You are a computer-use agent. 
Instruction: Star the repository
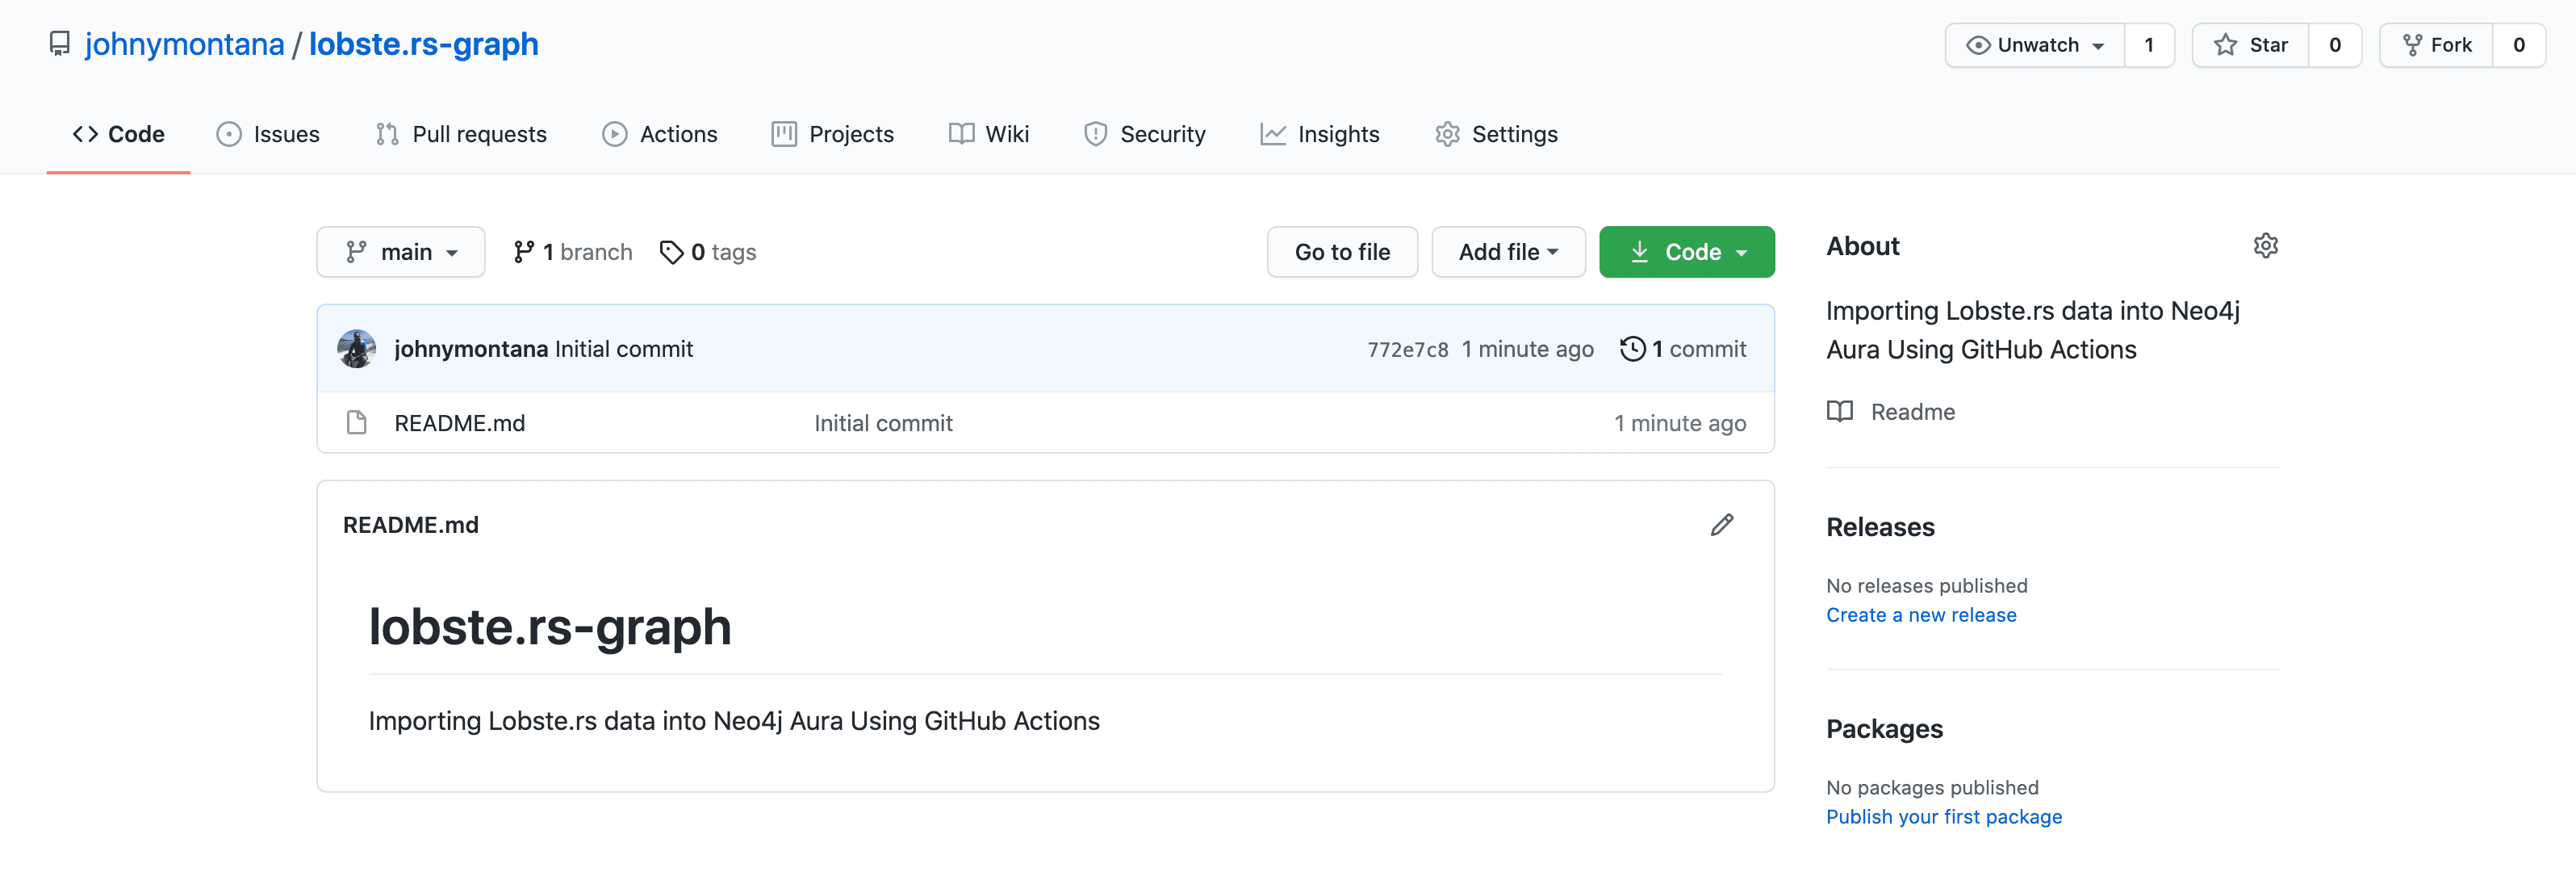coord(2250,45)
